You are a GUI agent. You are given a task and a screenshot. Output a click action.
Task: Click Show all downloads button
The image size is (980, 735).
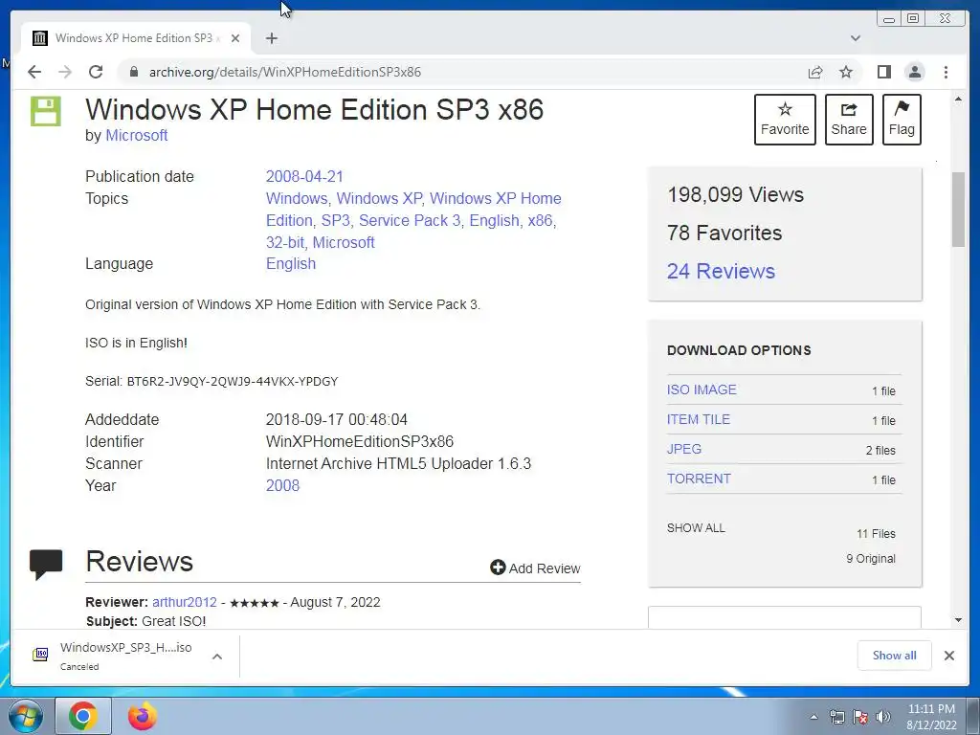click(x=894, y=655)
